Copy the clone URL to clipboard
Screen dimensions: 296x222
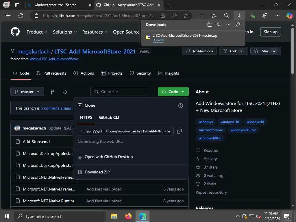(180, 131)
